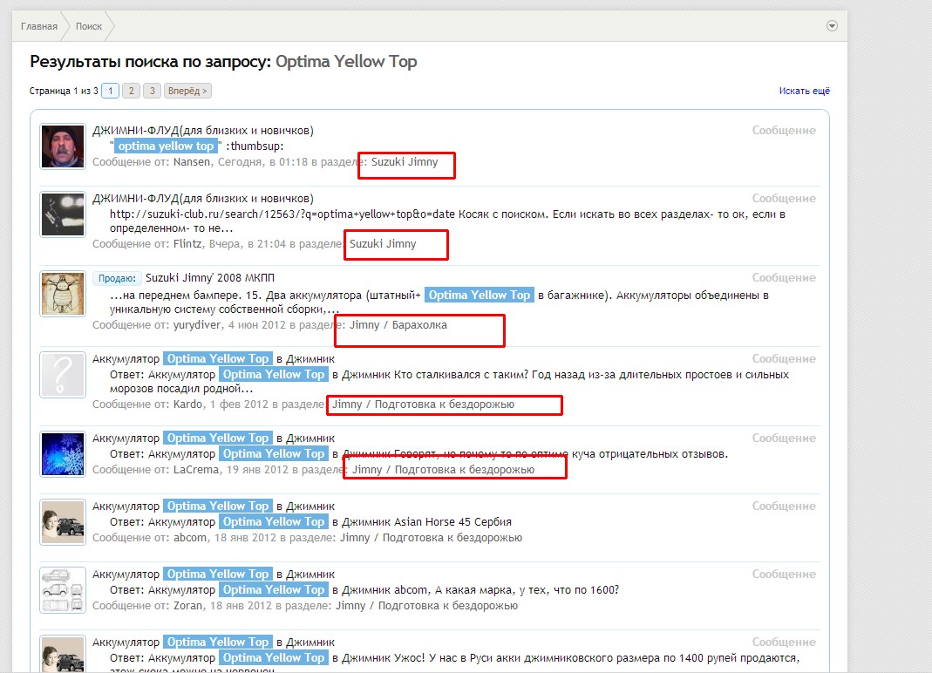Open the user profile link LaCrema
This screenshot has height=673, width=932.
pos(197,470)
